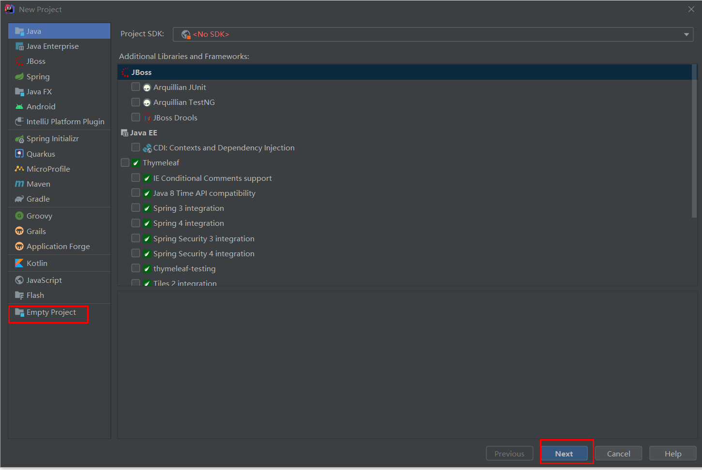Click the Next button
Screen dimensions: 702x470
564,454
